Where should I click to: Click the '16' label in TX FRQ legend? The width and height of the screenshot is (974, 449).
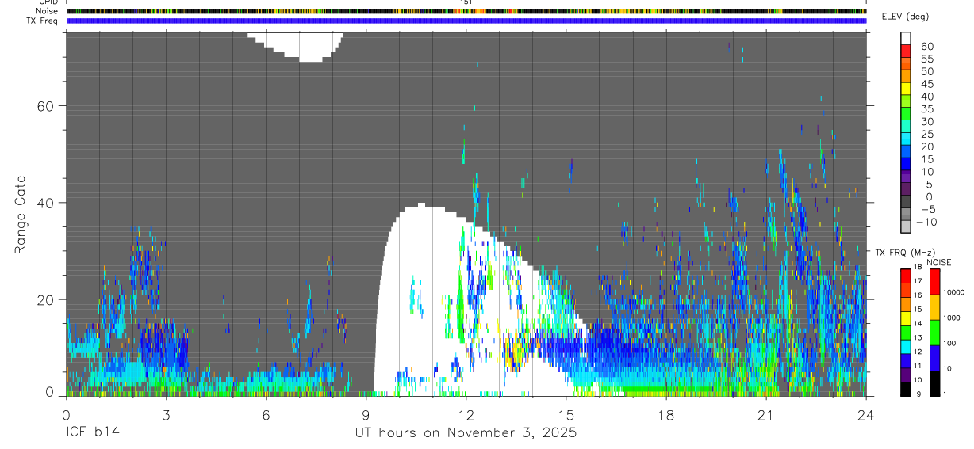[918, 295]
